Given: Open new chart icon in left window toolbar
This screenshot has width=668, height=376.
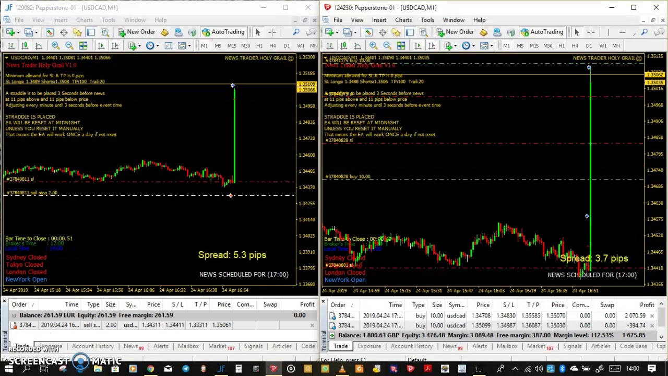Looking at the screenshot, I should click(x=10, y=32).
